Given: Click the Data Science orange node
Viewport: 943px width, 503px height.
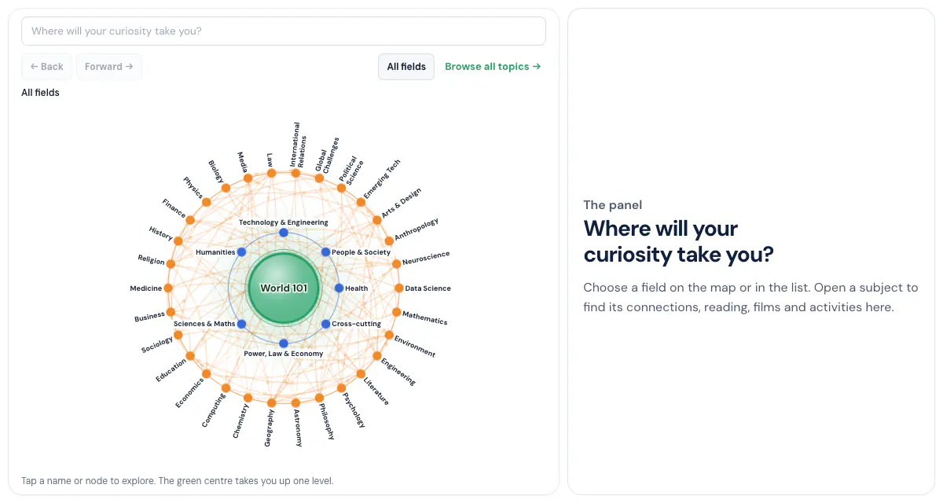Looking at the screenshot, I should (x=399, y=288).
